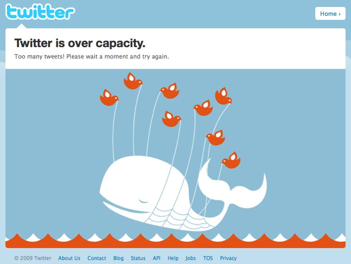The height and width of the screenshot is (264, 351).
Task: Click the leftmost orange bird
Action: point(109,97)
